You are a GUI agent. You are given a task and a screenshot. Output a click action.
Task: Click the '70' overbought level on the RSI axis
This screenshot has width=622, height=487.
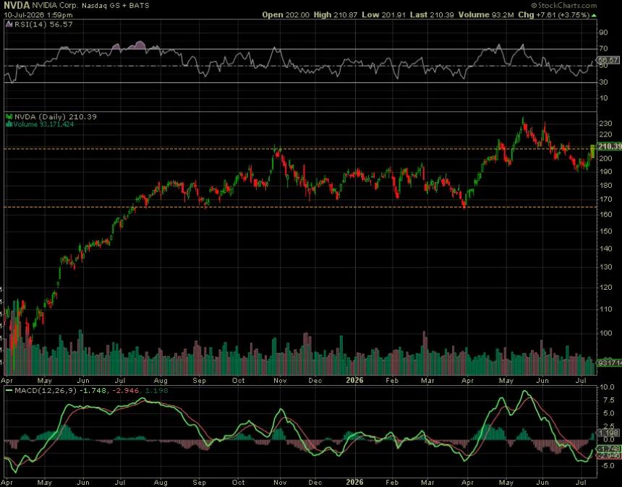click(x=603, y=48)
